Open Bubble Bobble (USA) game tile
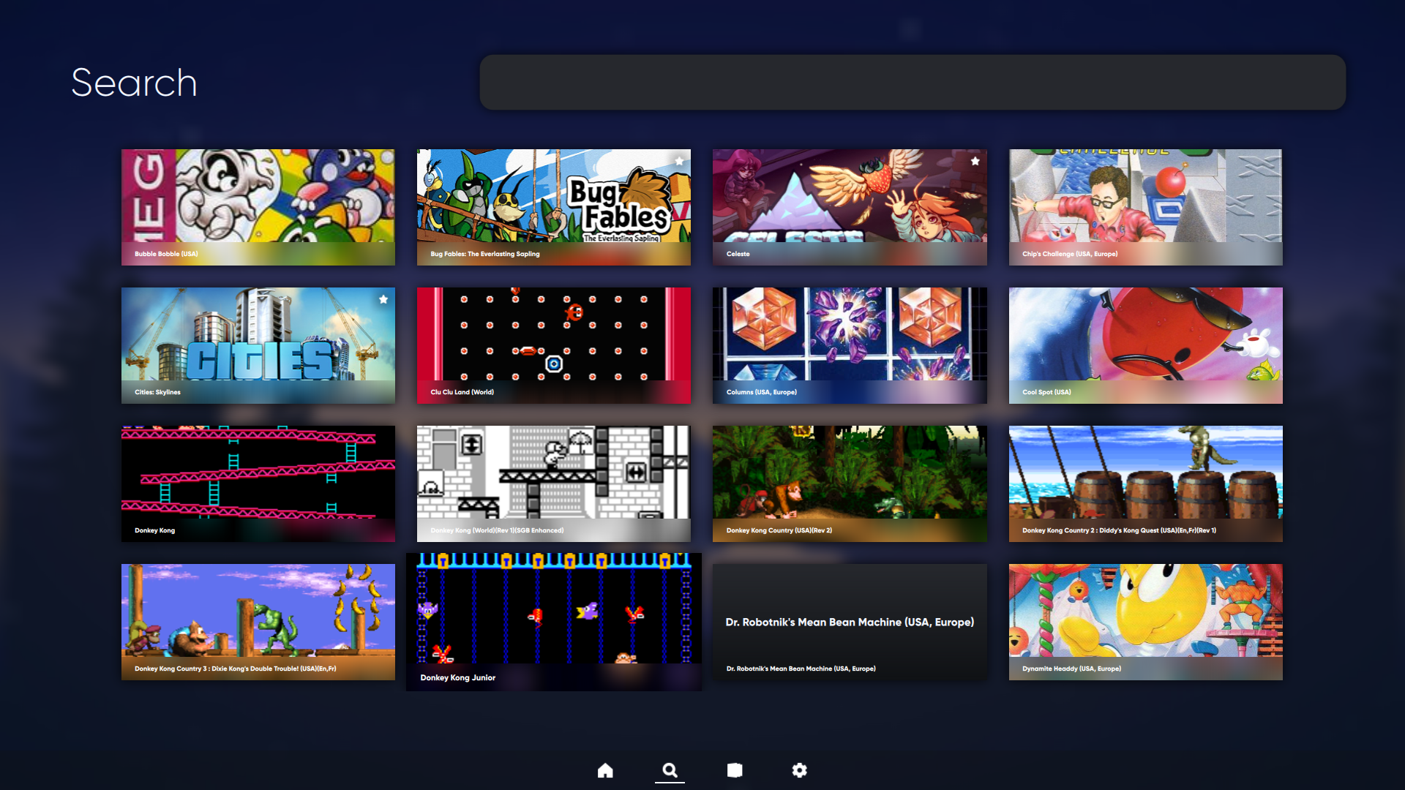The image size is (1405, 790). 258,206
